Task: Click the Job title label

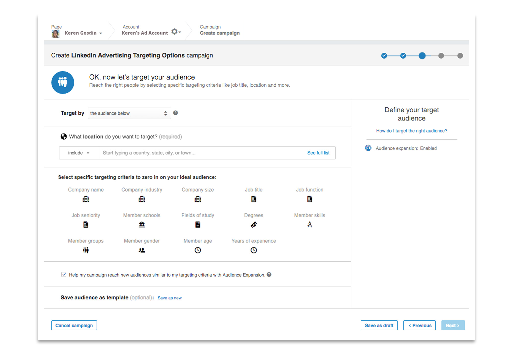Action: coord(254,190)
